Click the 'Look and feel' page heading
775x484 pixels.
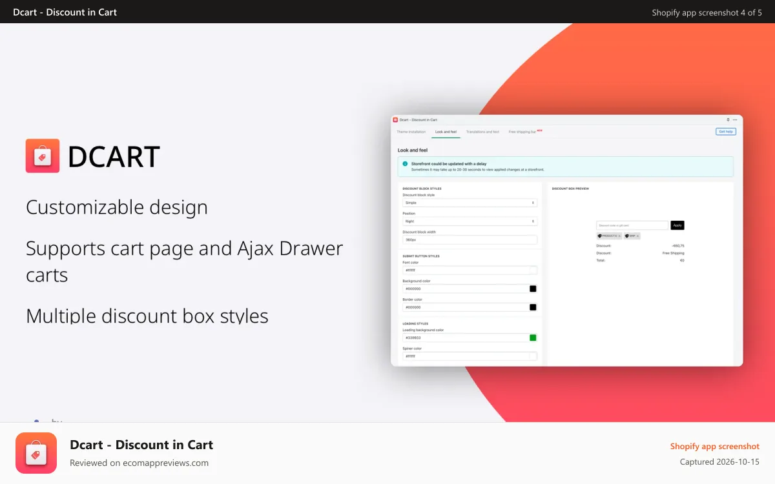pos(413,150)
